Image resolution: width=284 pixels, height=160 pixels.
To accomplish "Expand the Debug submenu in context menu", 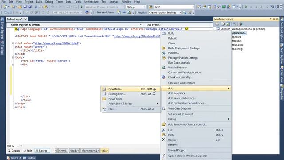I will click(196, 119).
